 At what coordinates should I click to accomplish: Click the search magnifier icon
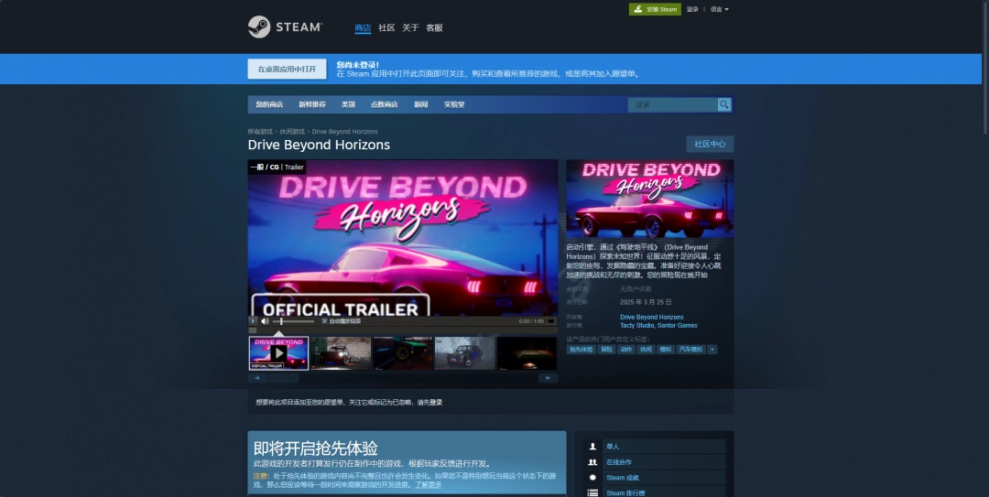coord(724,105)
